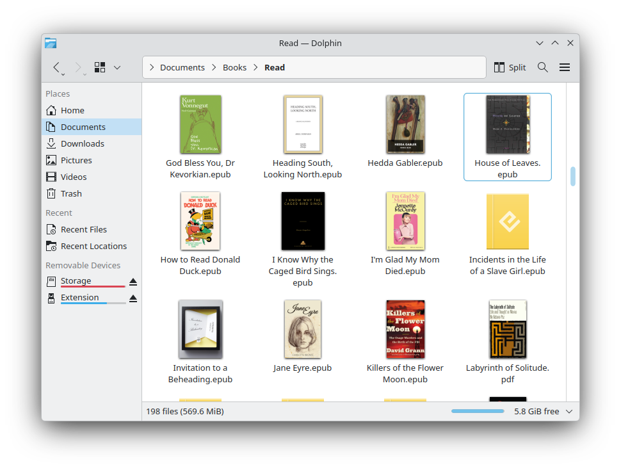The image size is (621, 470).
Task: Click the Downloads arrow icon
Action: click(51, 143)
